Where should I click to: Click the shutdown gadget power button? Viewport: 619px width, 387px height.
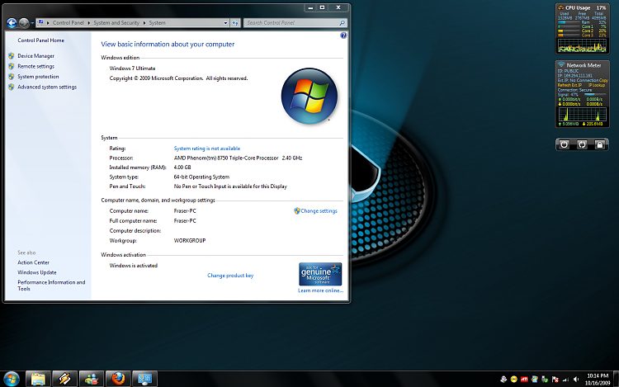(565, 144)
